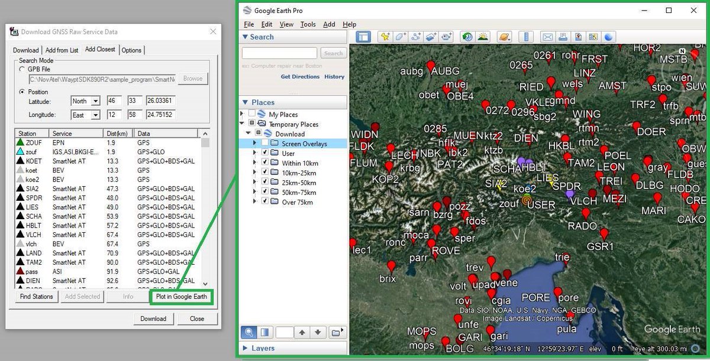
Task: Email the current view
Action: pos(548,36)
